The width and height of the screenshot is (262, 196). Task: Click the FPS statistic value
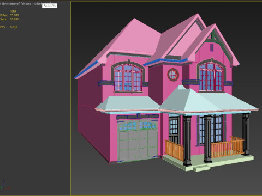14,27
